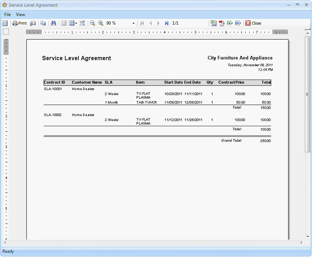Click the 150.00 subtotal value
This screenshot has height=257, width=312.
[x=266, y=108]
